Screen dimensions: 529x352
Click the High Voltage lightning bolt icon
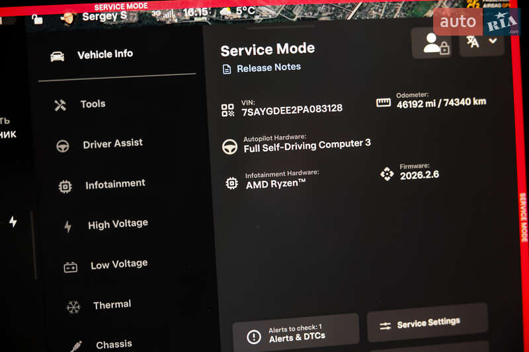[x=68, y=227]
